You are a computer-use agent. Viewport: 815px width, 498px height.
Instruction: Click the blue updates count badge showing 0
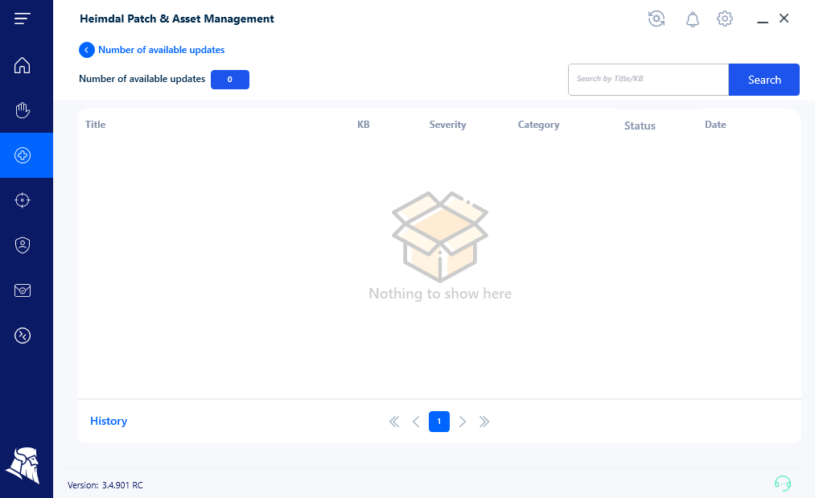230,80
